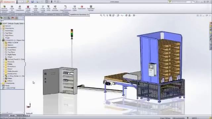This screenshot has width=212, height=119.
Task: Click the FeatureManager panel collapse handle
Action: point(25,64)
